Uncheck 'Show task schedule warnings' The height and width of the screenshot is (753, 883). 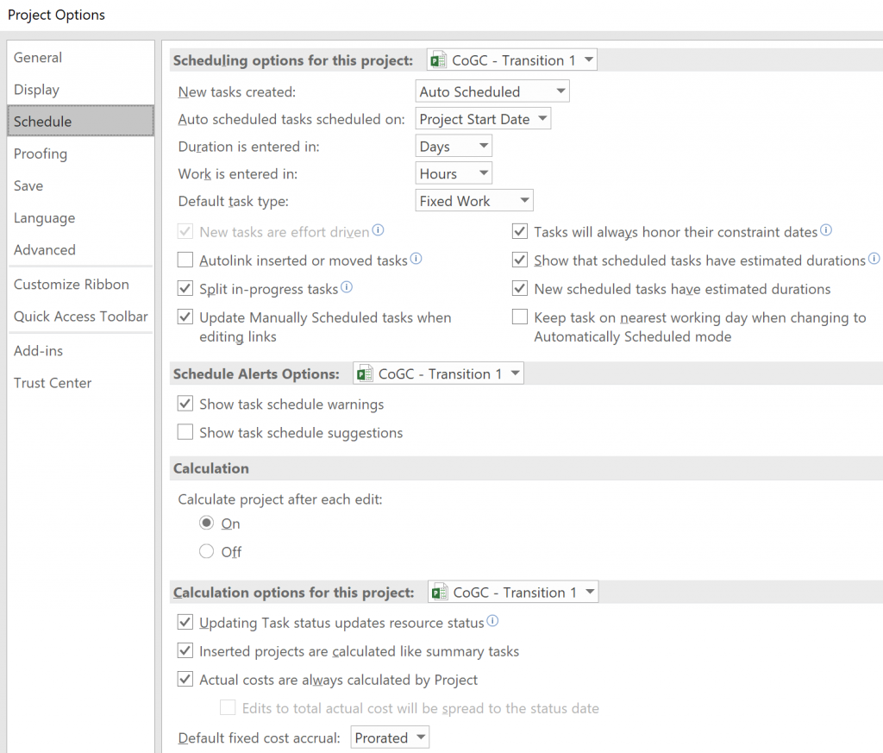coord(185,404)
